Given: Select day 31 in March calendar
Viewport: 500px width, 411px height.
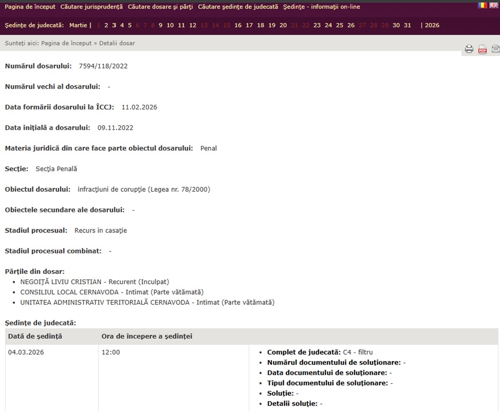Looking at the screenshot, I should (x=407, y=25).
